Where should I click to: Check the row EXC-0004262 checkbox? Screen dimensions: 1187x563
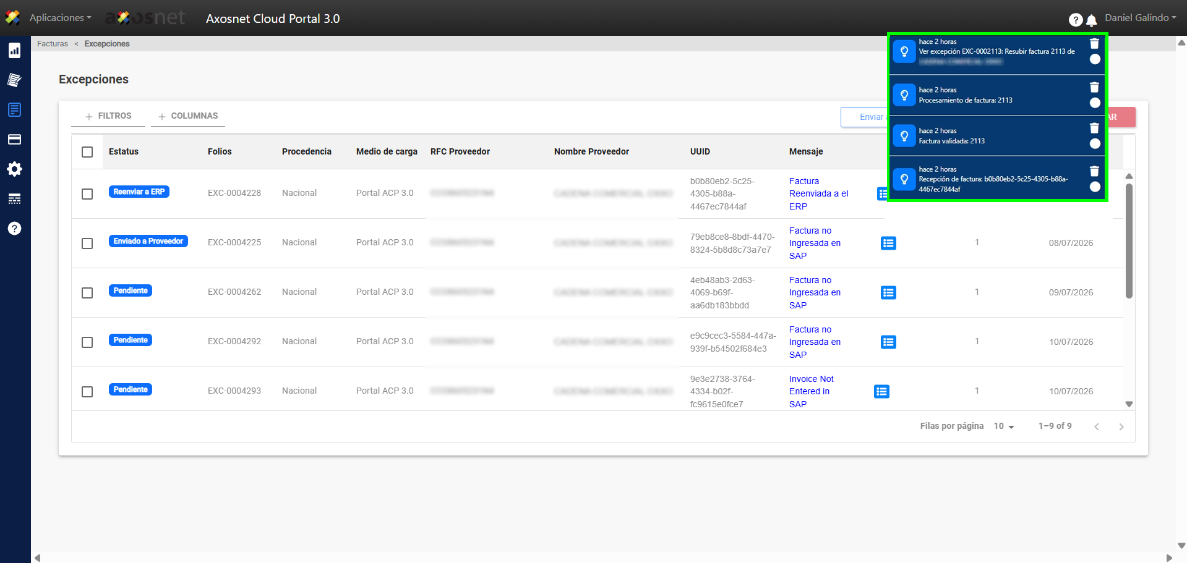point(87,293)
